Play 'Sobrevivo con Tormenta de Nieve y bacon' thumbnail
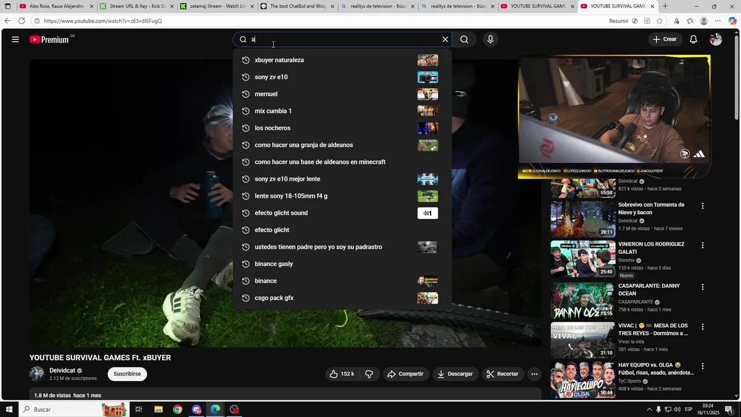 582,219
